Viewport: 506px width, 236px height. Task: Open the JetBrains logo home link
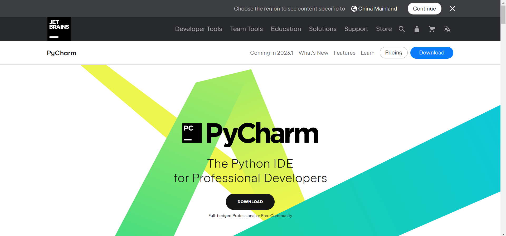[59, 29]
